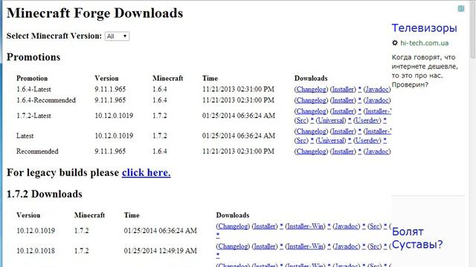
Task: Open Changelog in the plain Recommended promotion row
Action: (x=311, y=151)
